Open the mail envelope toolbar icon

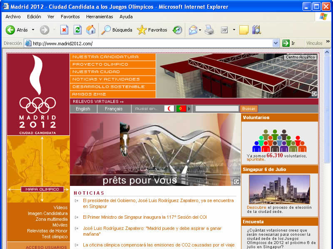click(x=193, y=30)
